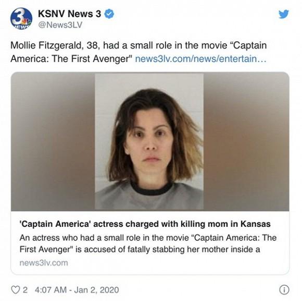302x301 pixels.
Task: Open the KSNV News 3 account name
Action: [x=70, y=14]
